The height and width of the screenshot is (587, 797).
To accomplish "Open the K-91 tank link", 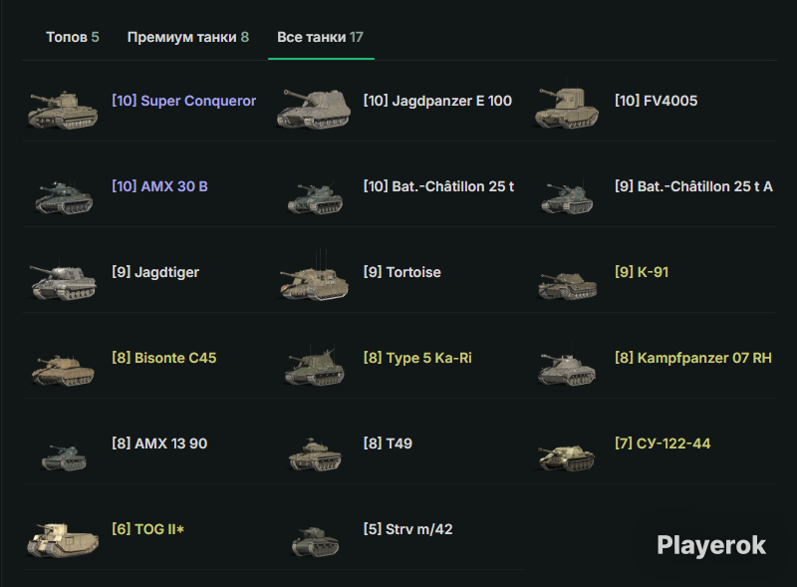I will coord(642,272).
